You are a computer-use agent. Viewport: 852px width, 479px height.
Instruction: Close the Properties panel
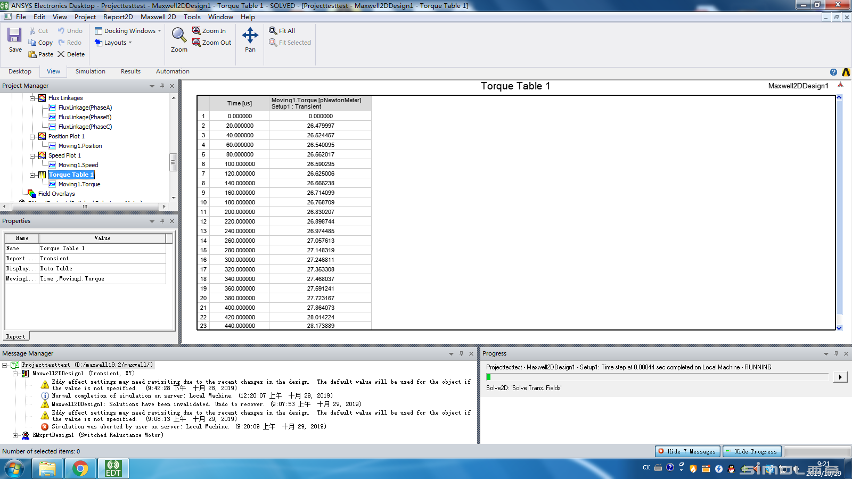point(172,221)
